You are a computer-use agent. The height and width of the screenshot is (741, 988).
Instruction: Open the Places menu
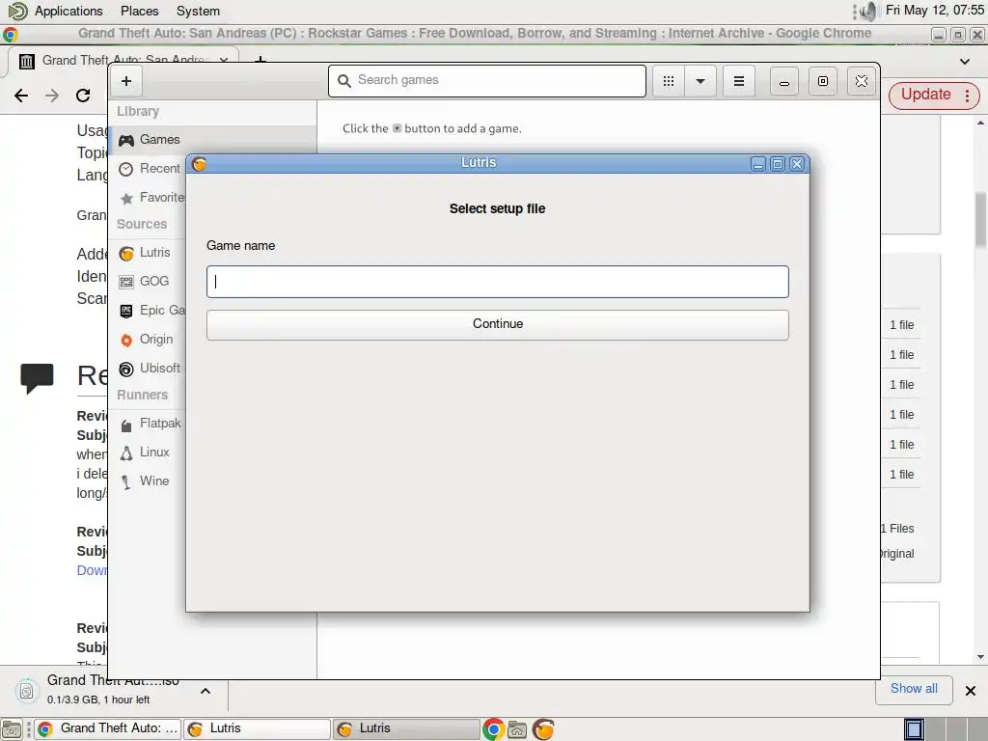pos(139,11)
